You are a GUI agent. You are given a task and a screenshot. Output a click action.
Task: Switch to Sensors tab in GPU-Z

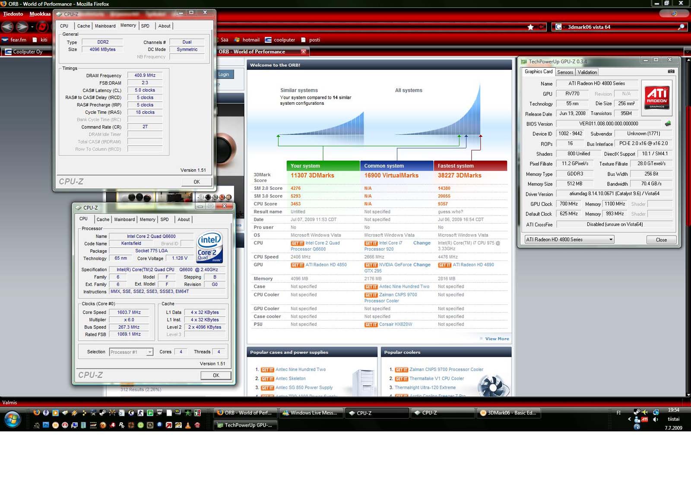point(565,72)
